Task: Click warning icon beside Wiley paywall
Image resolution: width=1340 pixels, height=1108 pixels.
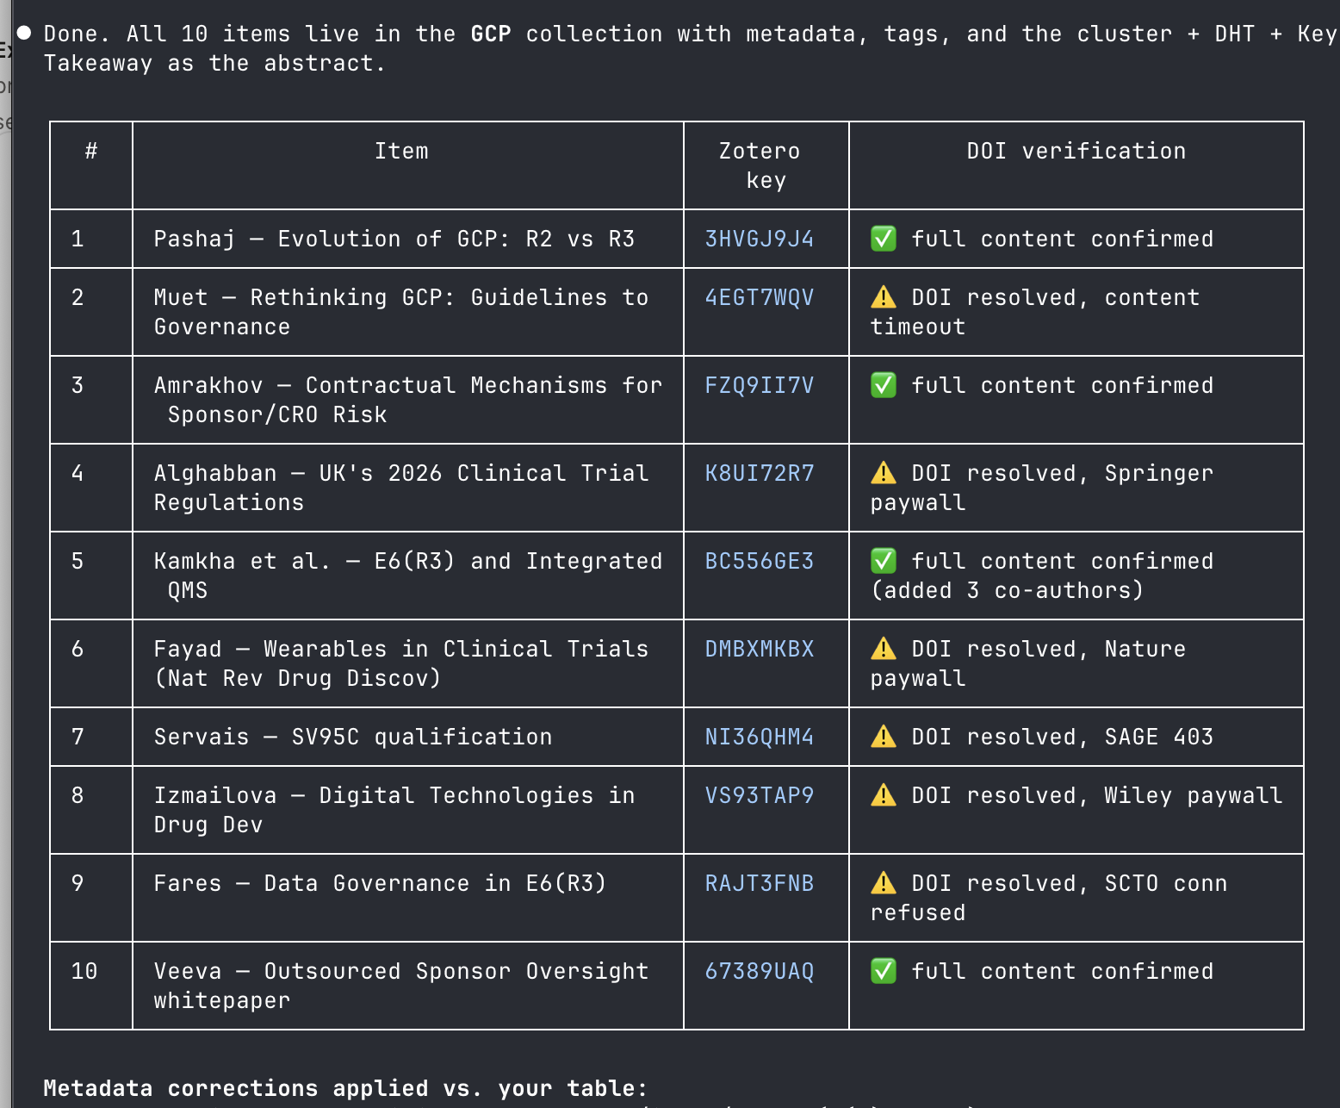Action: pos(884,795)
